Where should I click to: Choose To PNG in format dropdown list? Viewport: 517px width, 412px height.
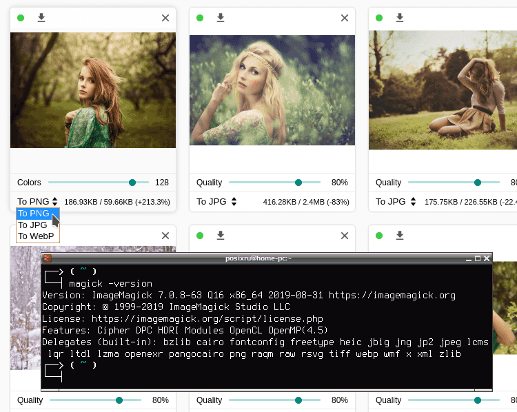point(38,214)
